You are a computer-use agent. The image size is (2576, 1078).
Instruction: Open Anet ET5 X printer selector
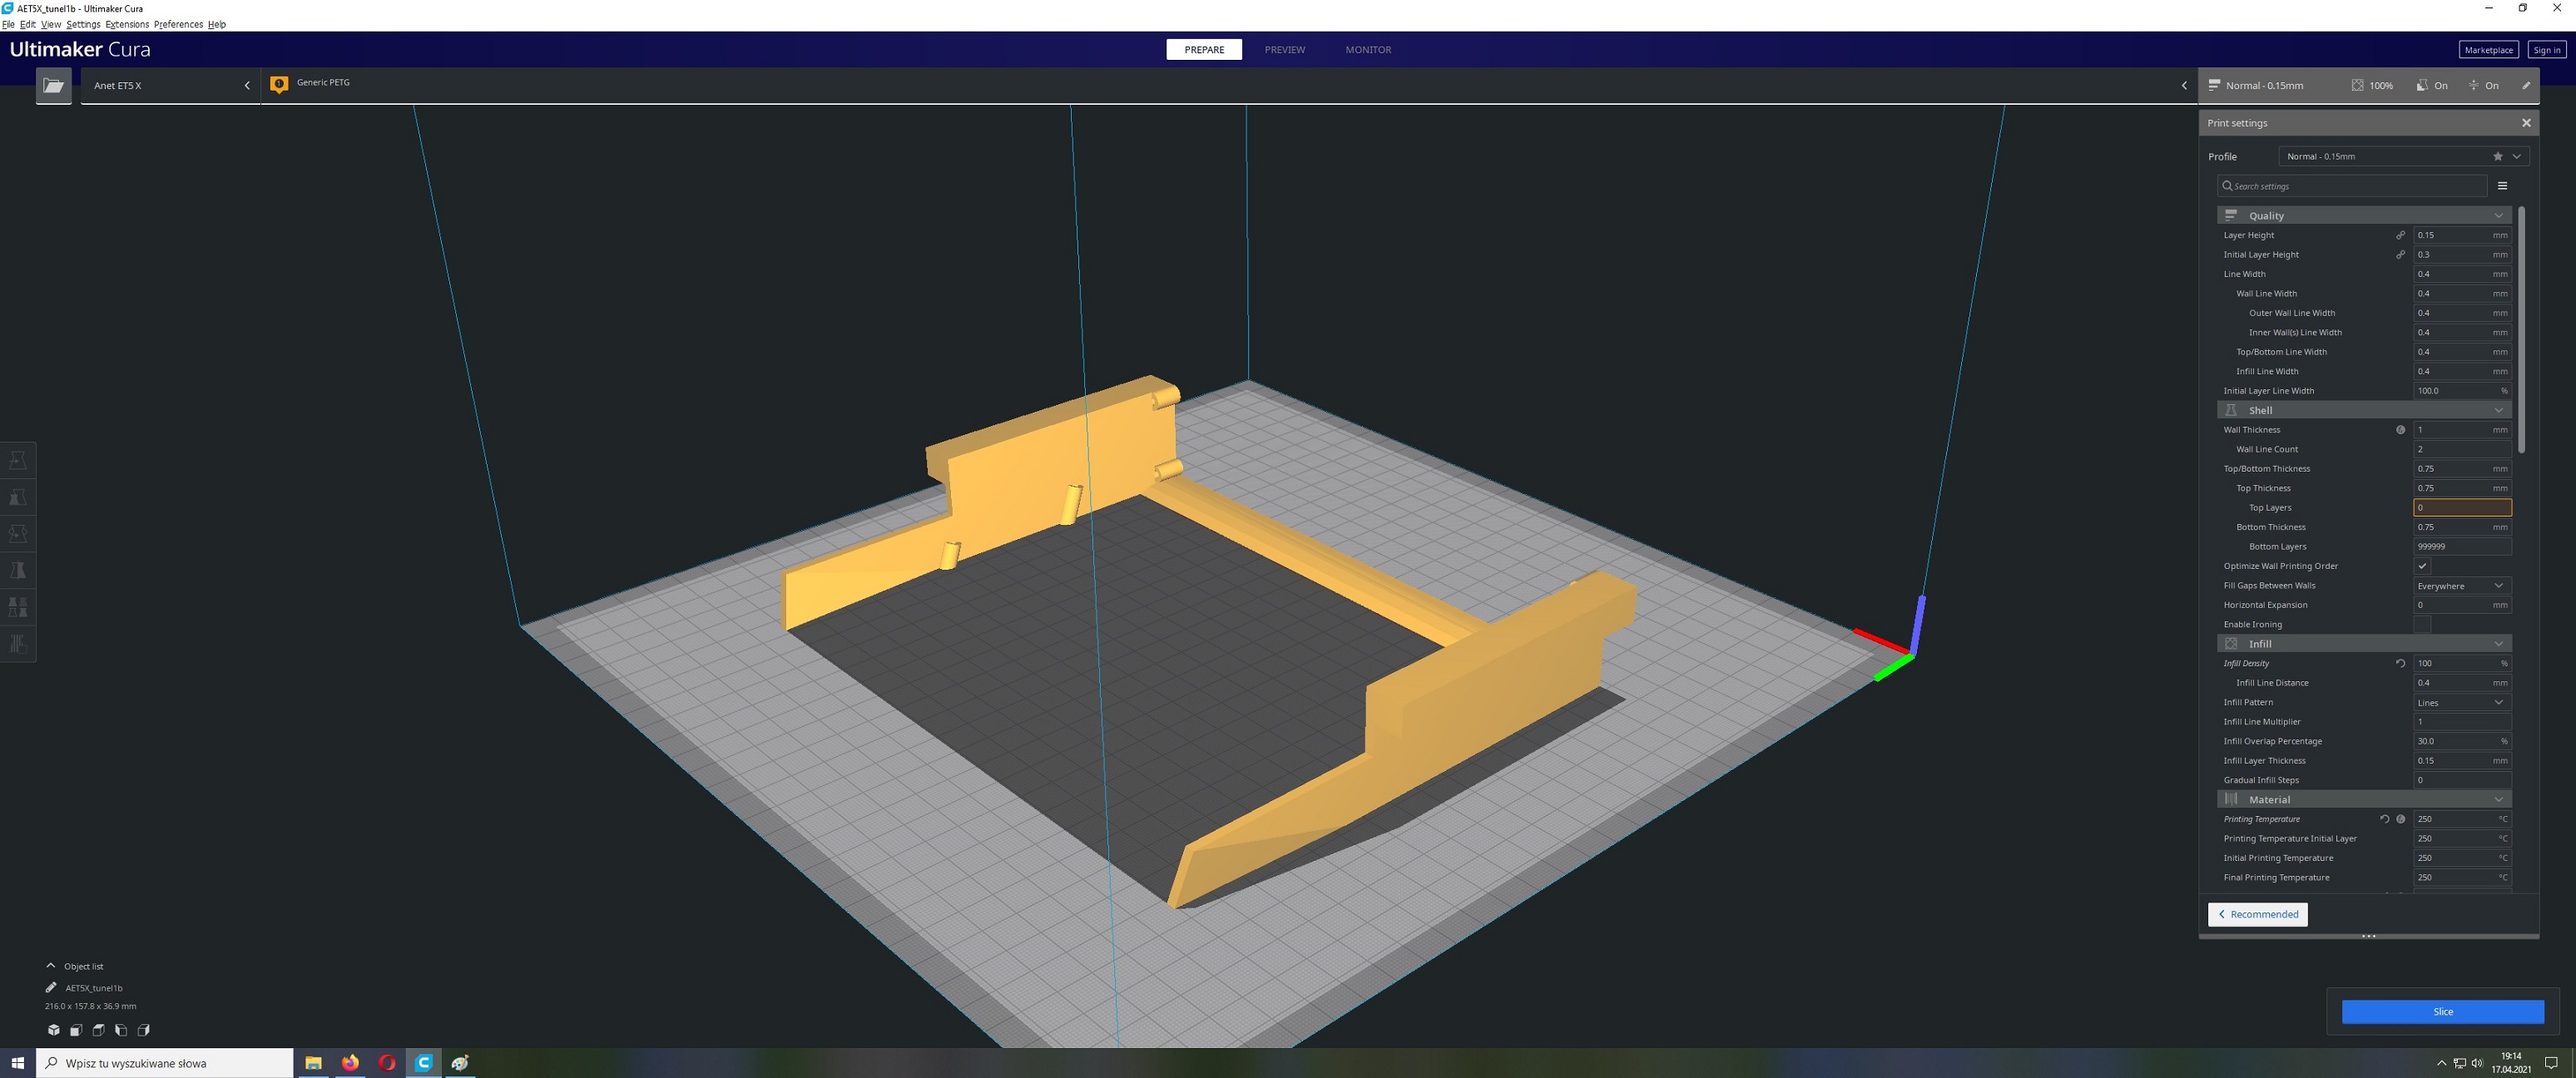pos(171,86)
